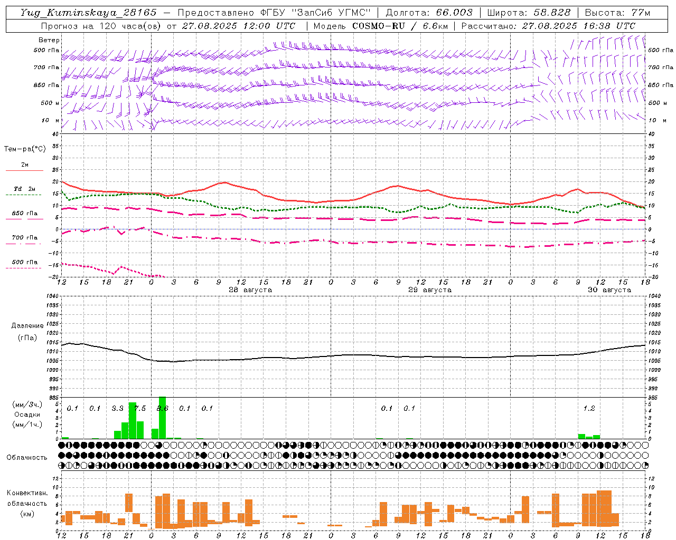Click the "Облачность" cloud cover label

[27, 458]
